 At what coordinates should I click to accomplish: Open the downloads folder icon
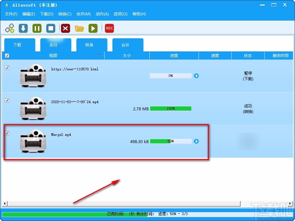click(79, 28)
